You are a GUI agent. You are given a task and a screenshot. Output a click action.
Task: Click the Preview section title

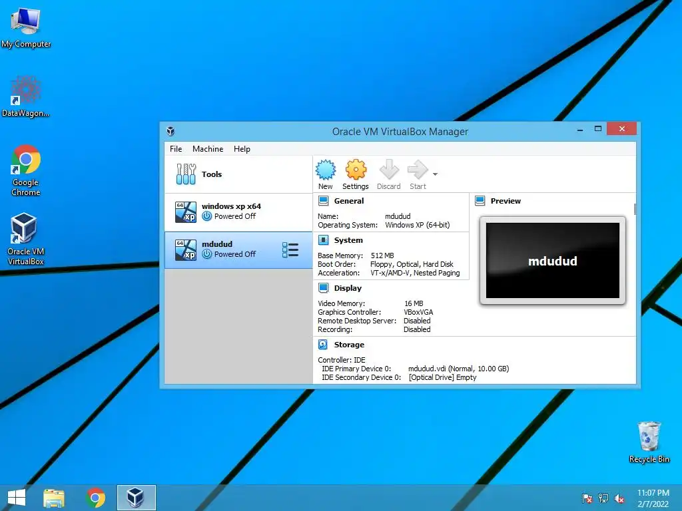point(506,201)
